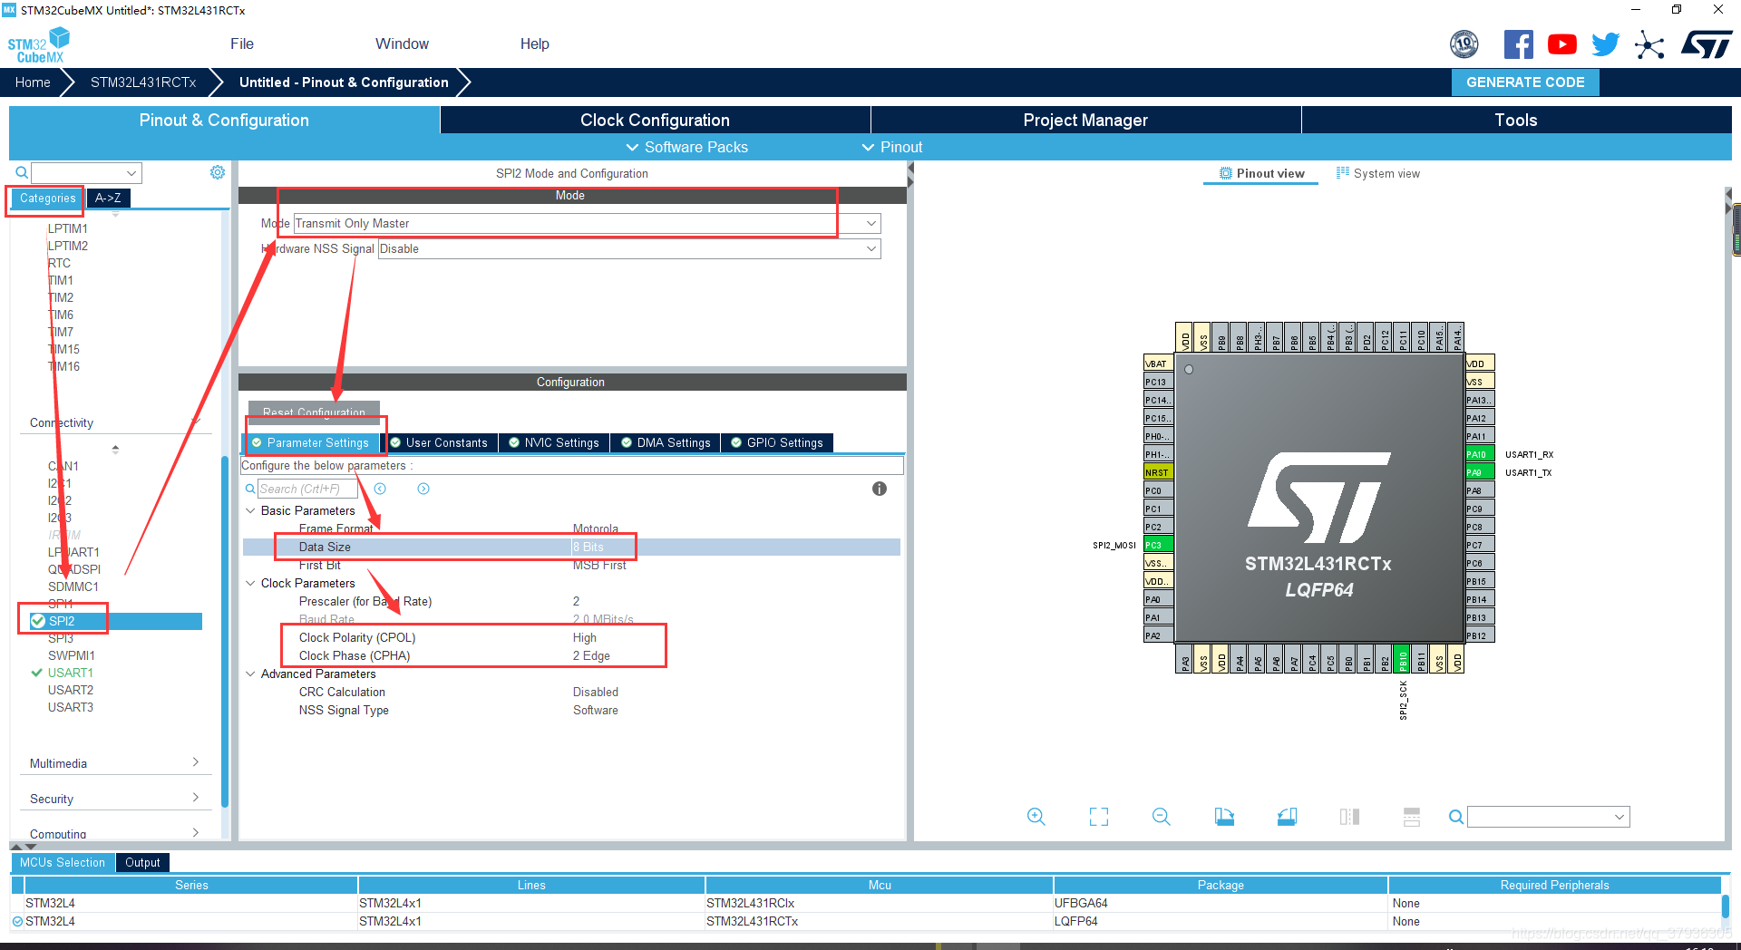Image resolution: width=1741 pixels, height=950 pixels.
Task: Rotate chip view counter-clockwise icon
Action: [1287, 817]
